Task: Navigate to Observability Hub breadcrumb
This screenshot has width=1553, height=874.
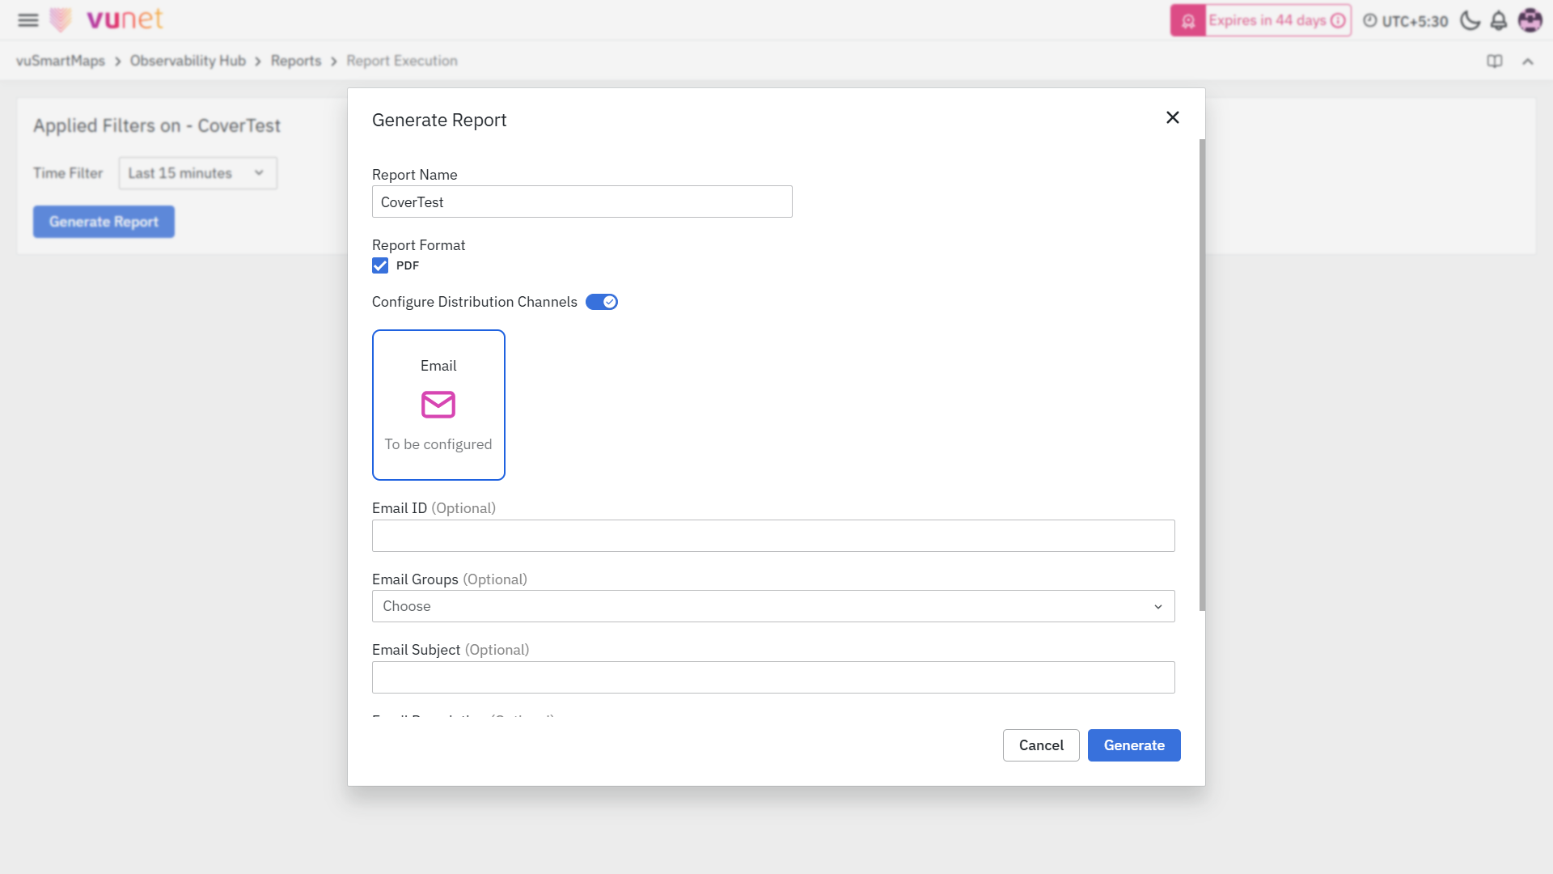Action: 188,61
